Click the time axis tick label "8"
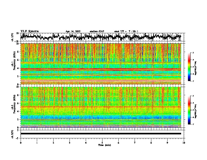Screen dimensions: 207x160 click(151, 143)
